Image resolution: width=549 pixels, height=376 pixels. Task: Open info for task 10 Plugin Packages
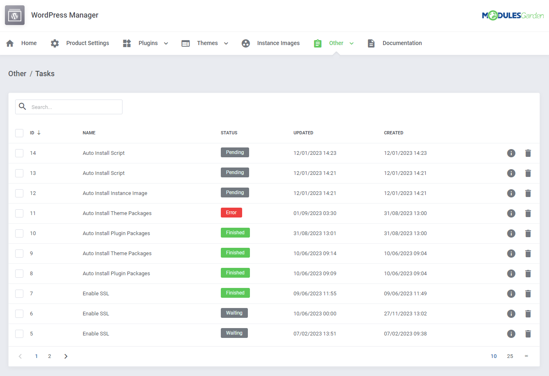click(x=511, y=233)
